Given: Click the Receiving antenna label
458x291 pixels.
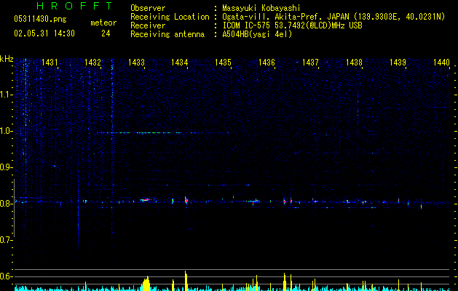Looking at the screenshot, I should coord(167,34).
